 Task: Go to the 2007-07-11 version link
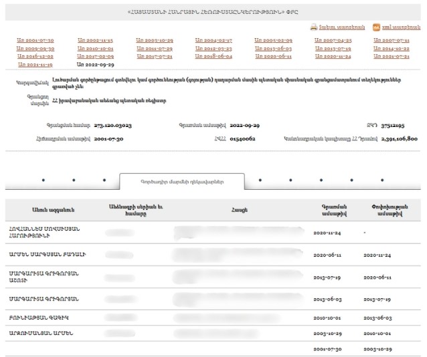pos(392,41)
